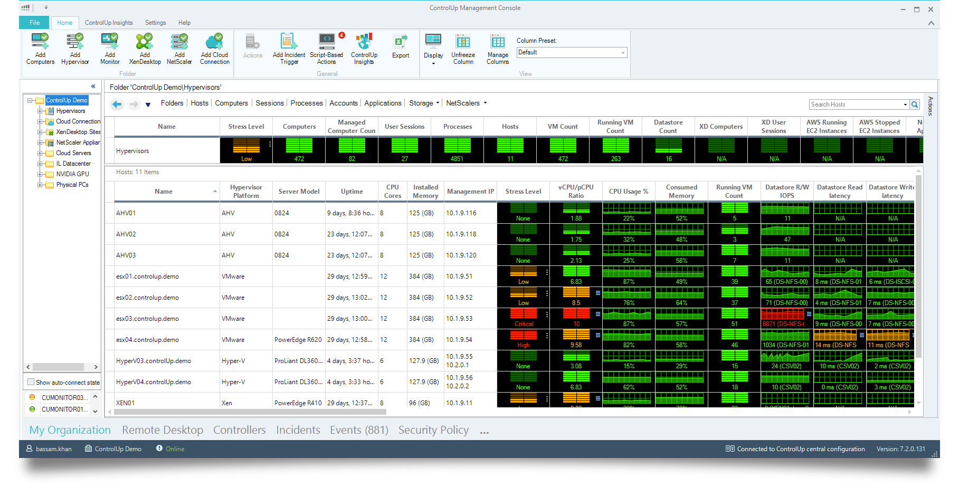959x496 pixels.
Task: Open the Storage view dropdown
Action: pyautogui.click(x=424, y=103)
